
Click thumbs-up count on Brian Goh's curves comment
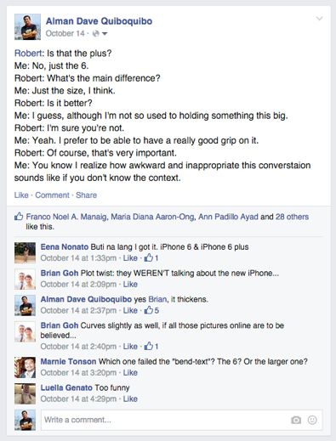pyautogui.click(x=151, y=346)
